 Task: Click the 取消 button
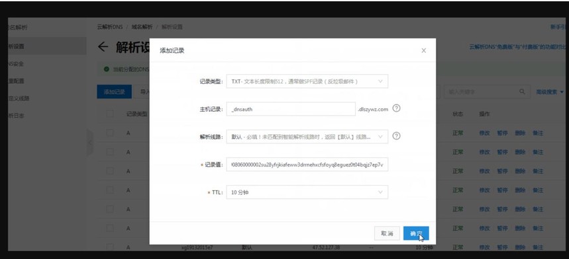[387, 233]
